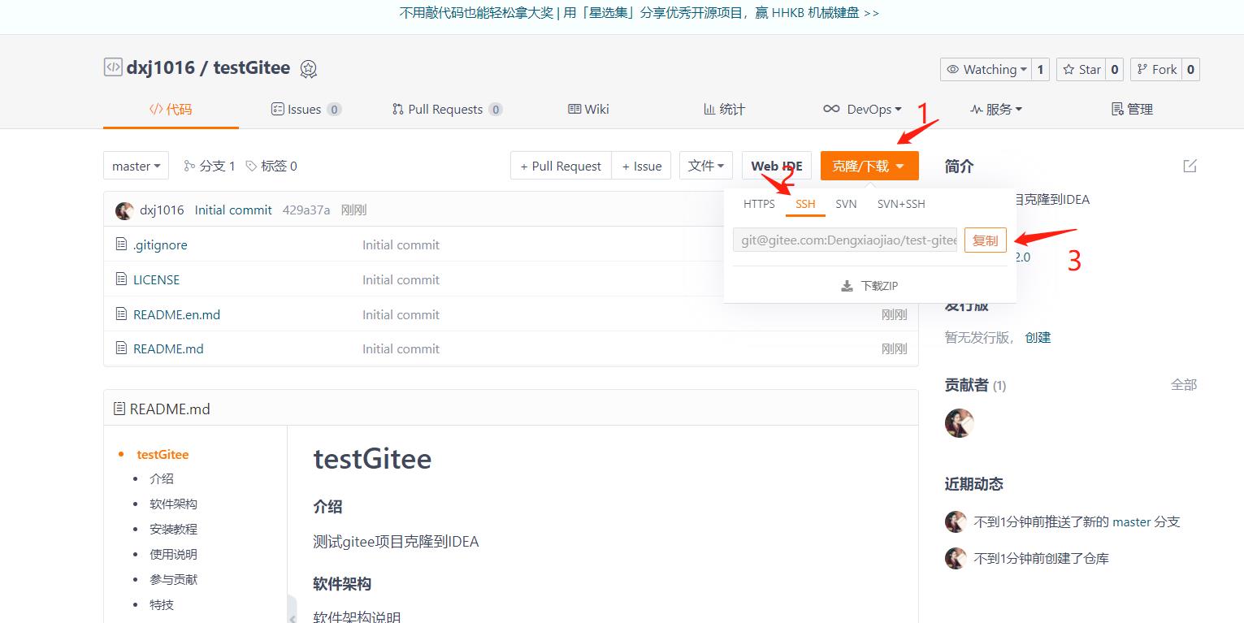The image size is (1244, 623).
Task: Click the badge icon next to testGitee
Action: (308, 69)
